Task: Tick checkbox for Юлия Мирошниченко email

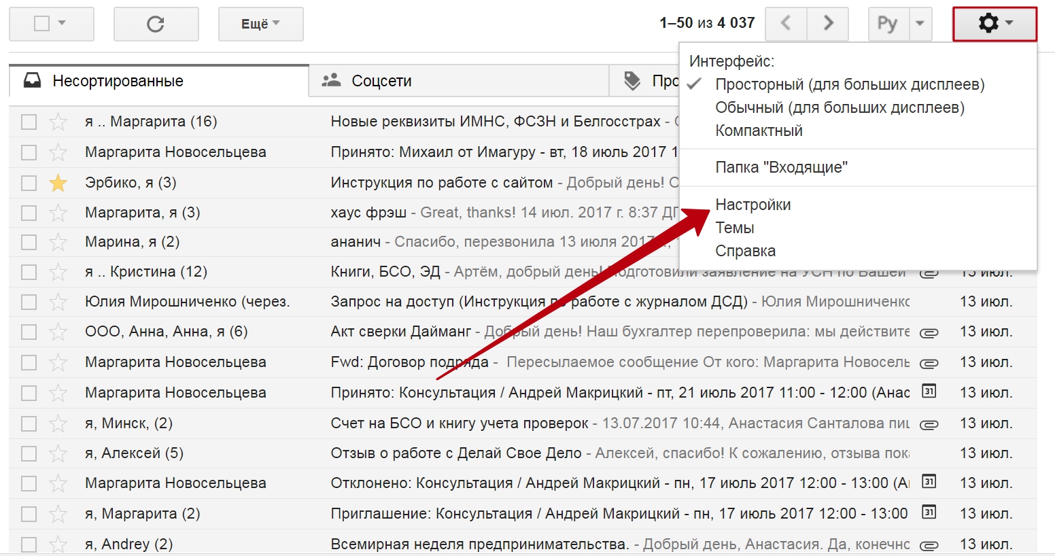Action: [x=29, y=302]
